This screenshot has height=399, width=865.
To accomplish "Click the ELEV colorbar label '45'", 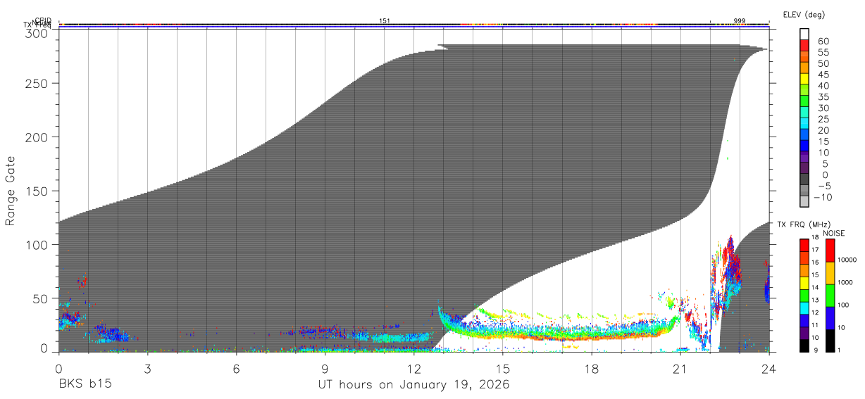I will [823, 75].
